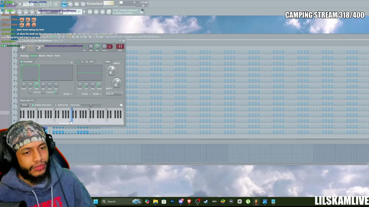Select the sine LFO wave shape
The image size is (369, 207).
pyautogui.click(x=78, y=62)
